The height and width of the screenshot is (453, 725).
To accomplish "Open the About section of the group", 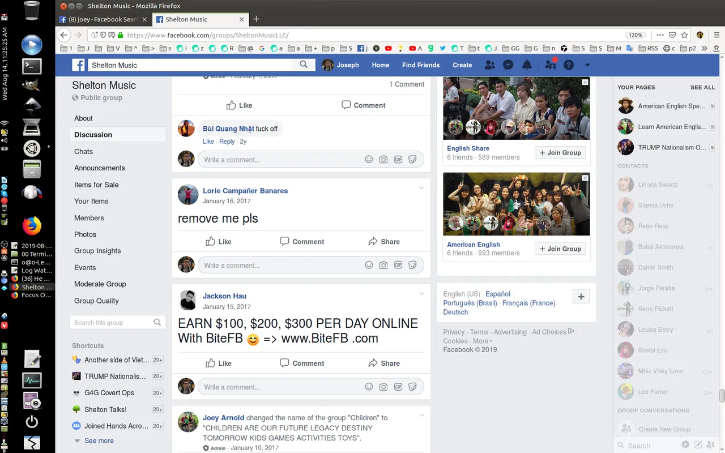I will click(83, 118).
